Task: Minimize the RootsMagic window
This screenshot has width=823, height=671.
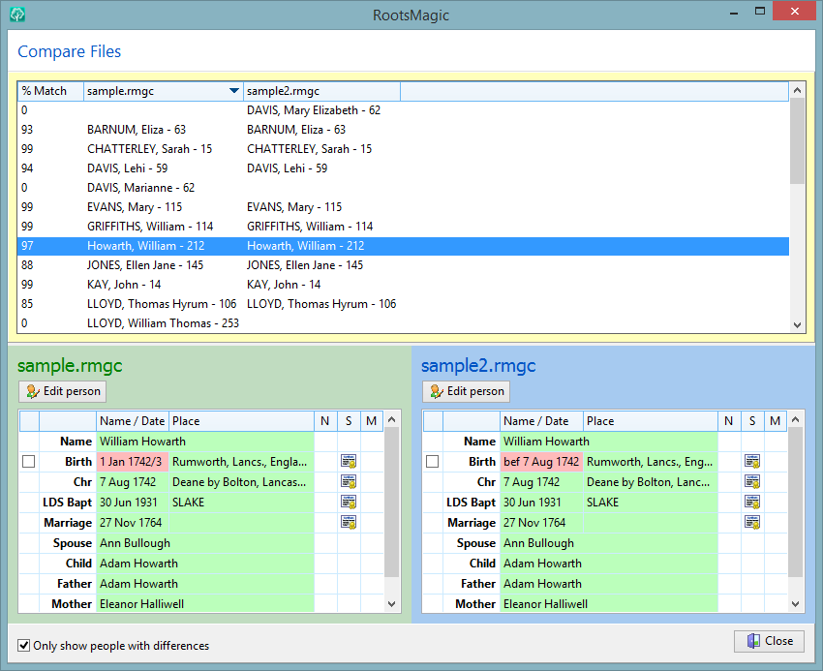Action: [x=734, y=13]
